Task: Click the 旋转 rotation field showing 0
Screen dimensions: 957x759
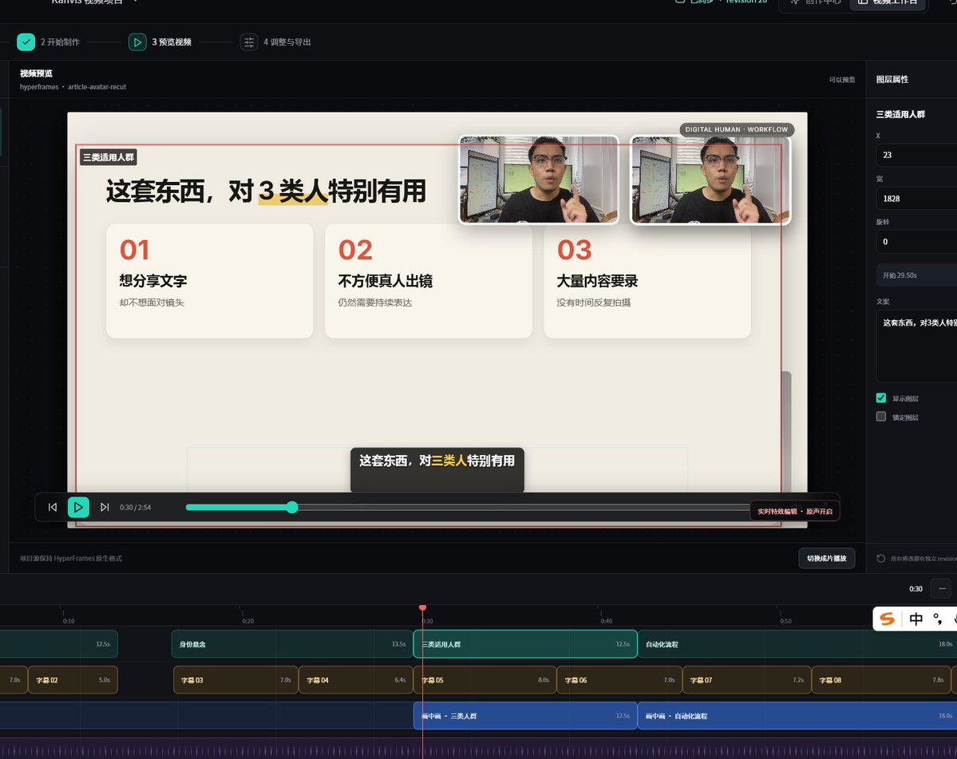Action: (917, 242)
